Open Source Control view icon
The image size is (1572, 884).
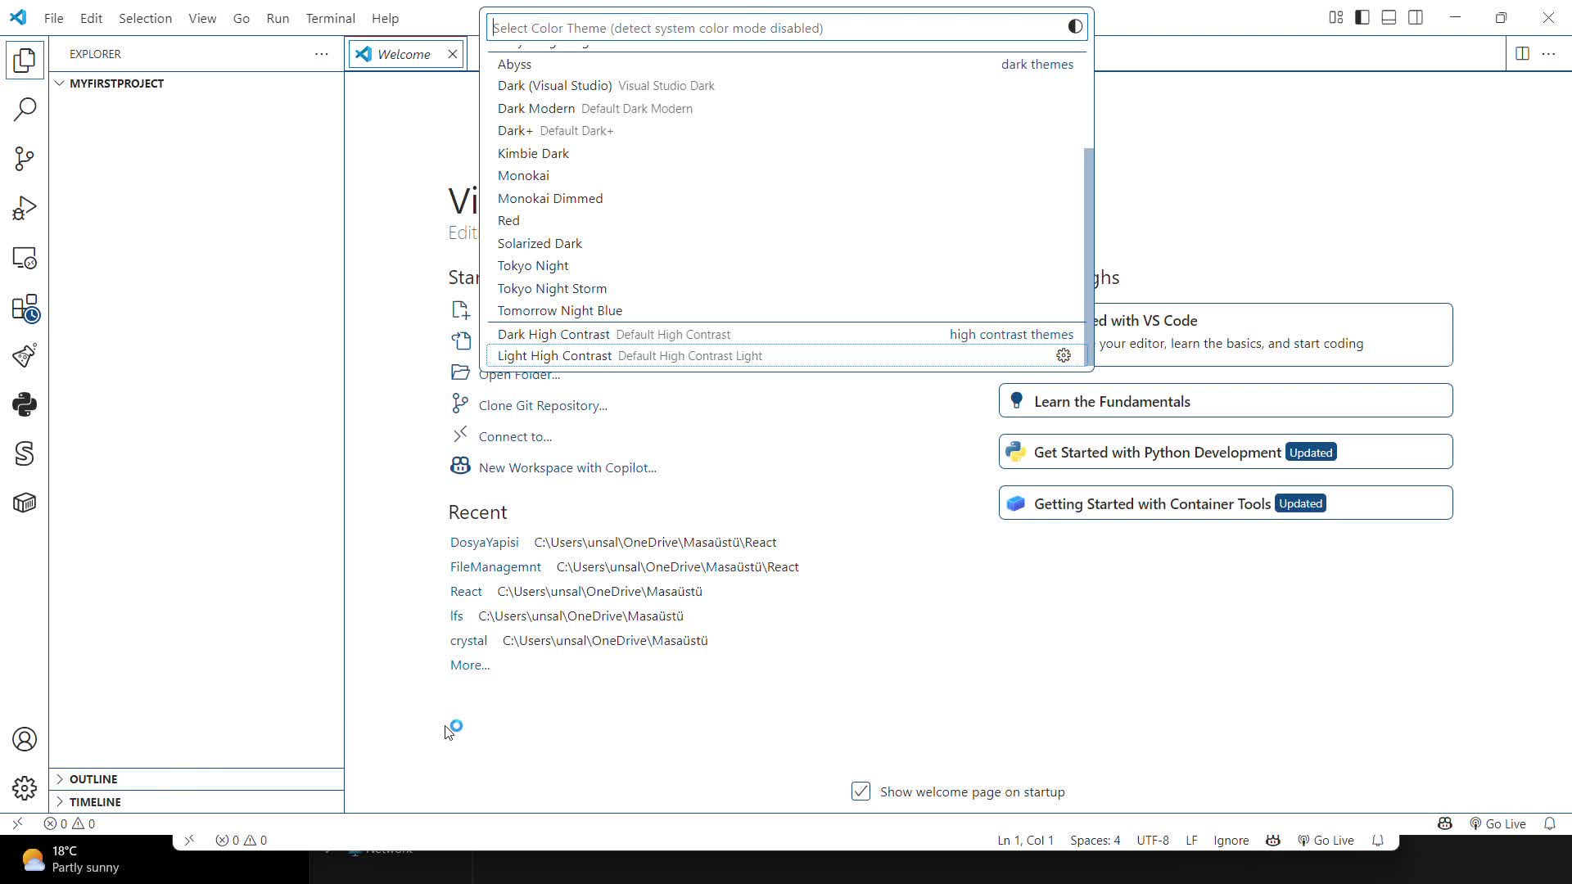click(25, 158)
